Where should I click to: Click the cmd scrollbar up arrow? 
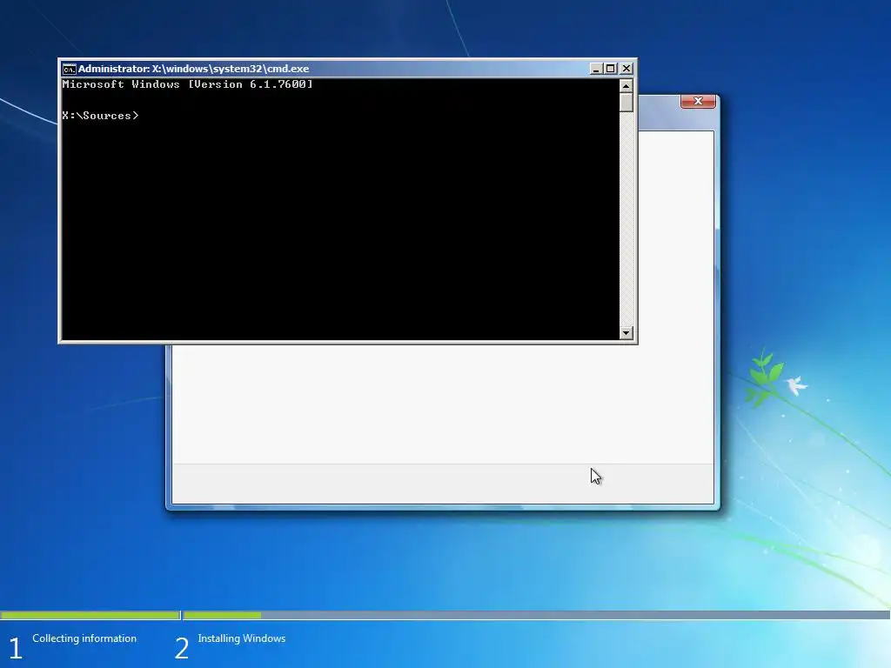(626, 86)
